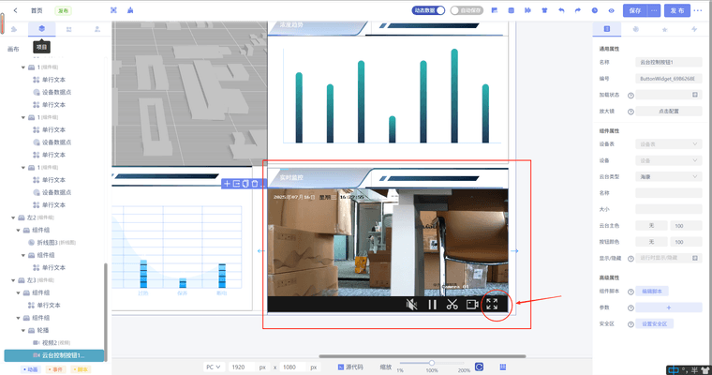Viewport: 712px width, 375px height.
Task: Toggle the 自动保存 switch
Action: [467, 10]
